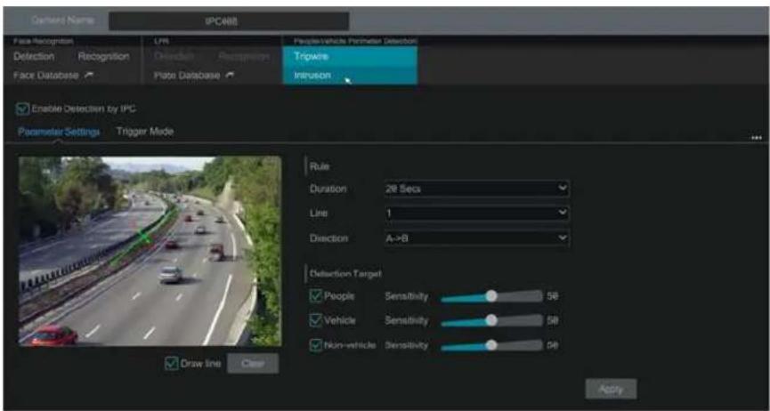Open Plate Database link
Viewport: 770px width, 411px height.
click(187, 77)
